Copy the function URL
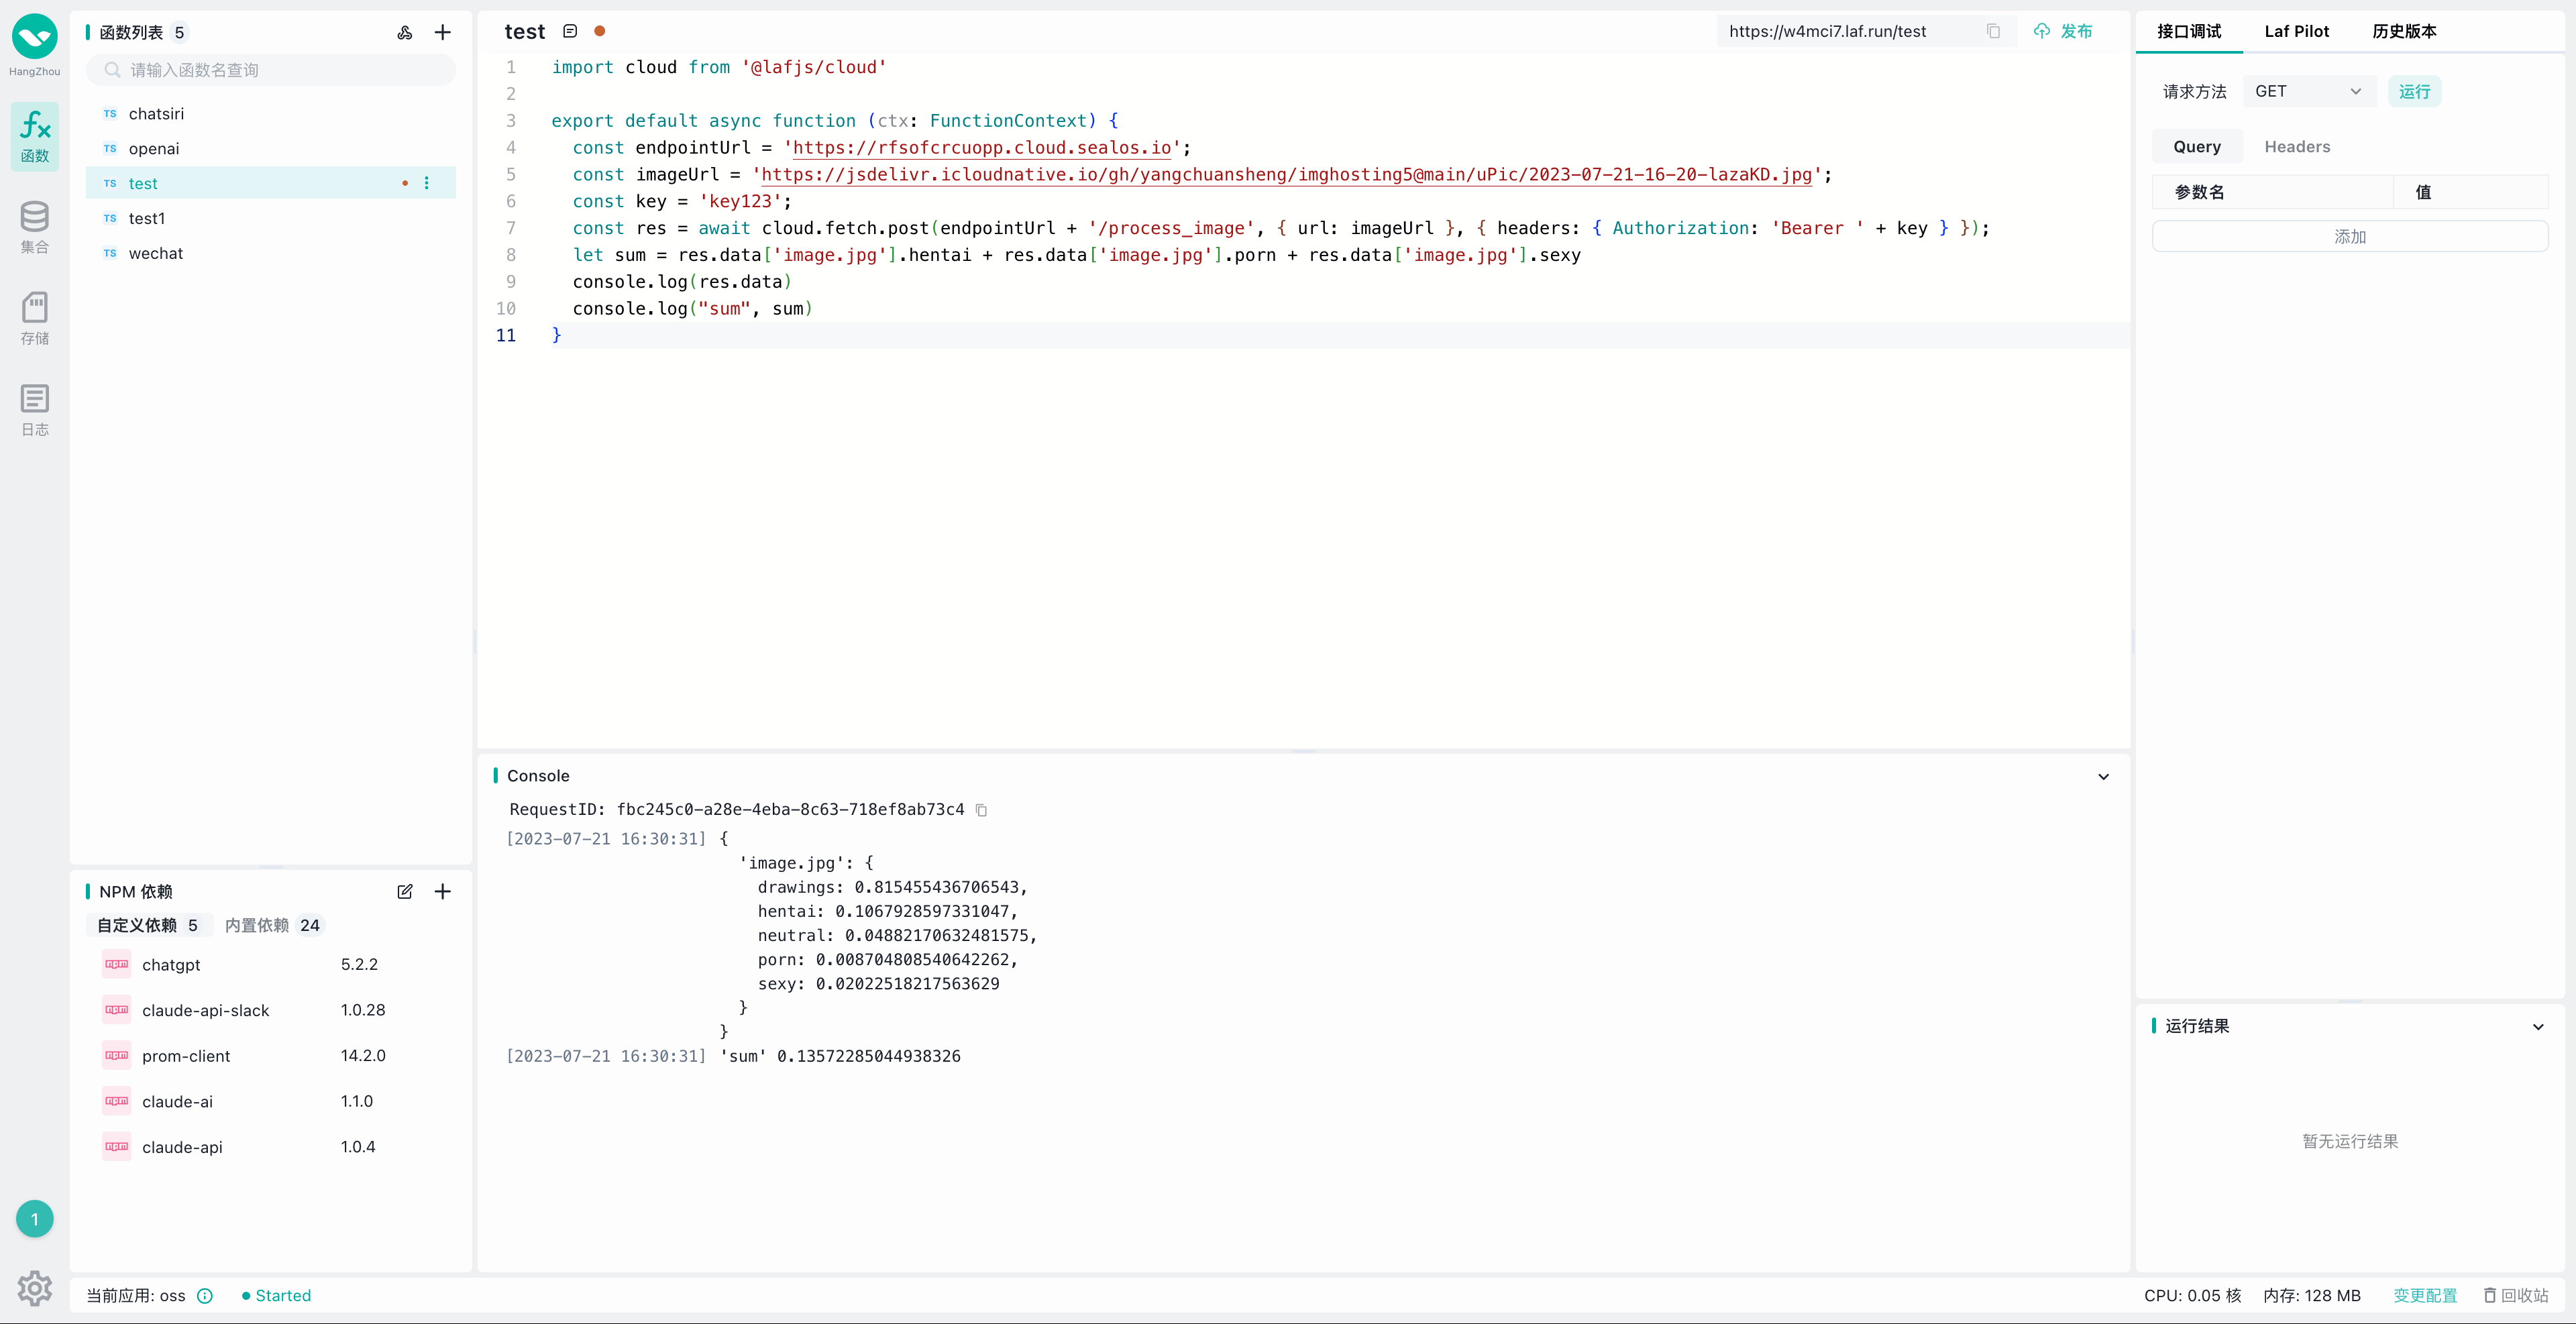Image resolution: width=2576 pixels, height=1324 pixels. click(x=1993, y=31)
